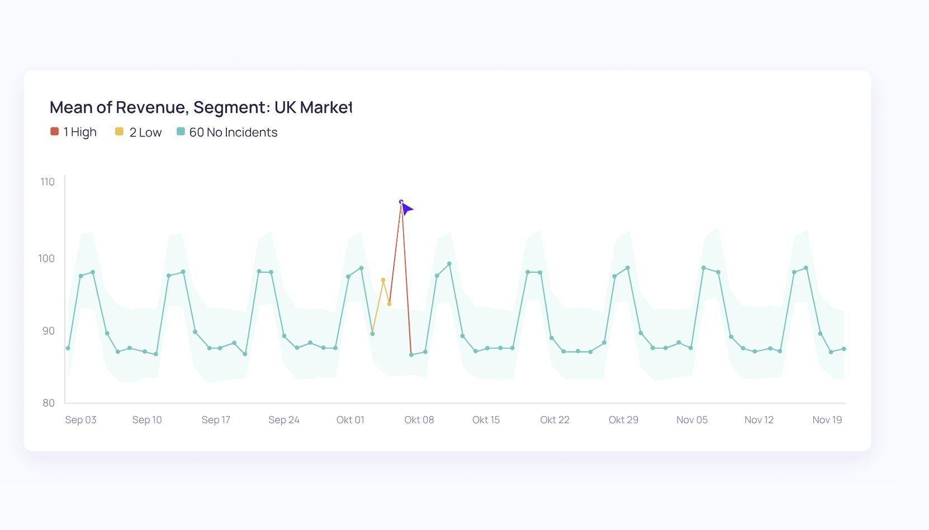929x530 pixels.
Task: Click the Okt 08 x-axis label
Action: 419,420
